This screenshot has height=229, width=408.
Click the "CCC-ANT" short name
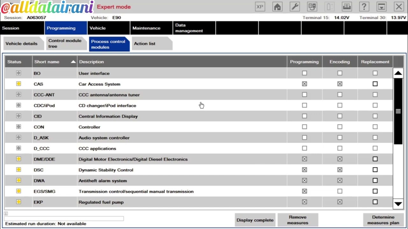(44, 95)
